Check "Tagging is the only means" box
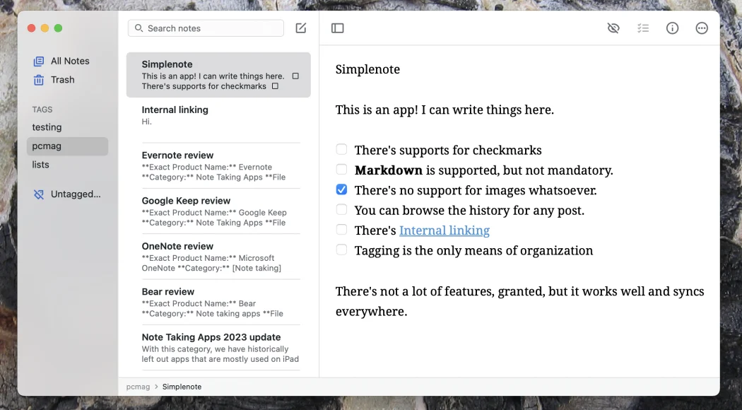The height and width of the screenshot is (410, 742). point(342,250)
